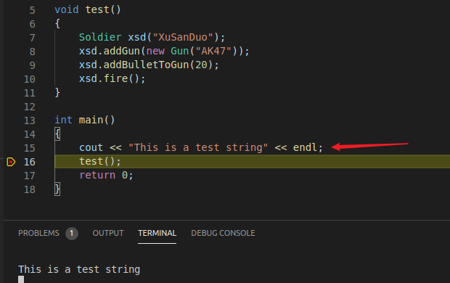
Task: Click line number 15 in the gutter
Action: click(30, 148)
